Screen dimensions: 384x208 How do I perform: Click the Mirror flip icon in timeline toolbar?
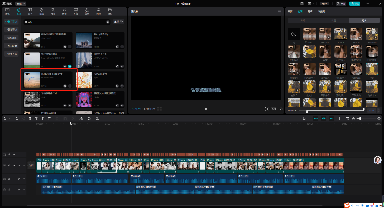pyautogui.click(x=81, y=119)
